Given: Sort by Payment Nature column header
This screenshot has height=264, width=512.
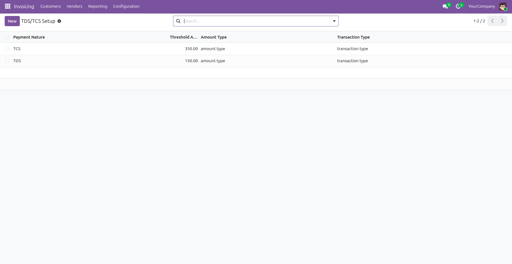Looking at the screenshot, I should click(29, 37).
